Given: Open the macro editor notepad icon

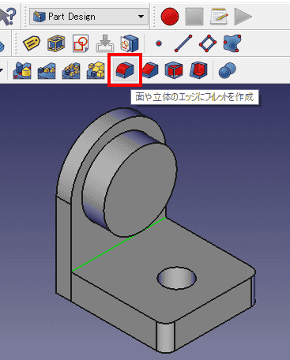Looking at the screenshot, I should tap(219, 17).
